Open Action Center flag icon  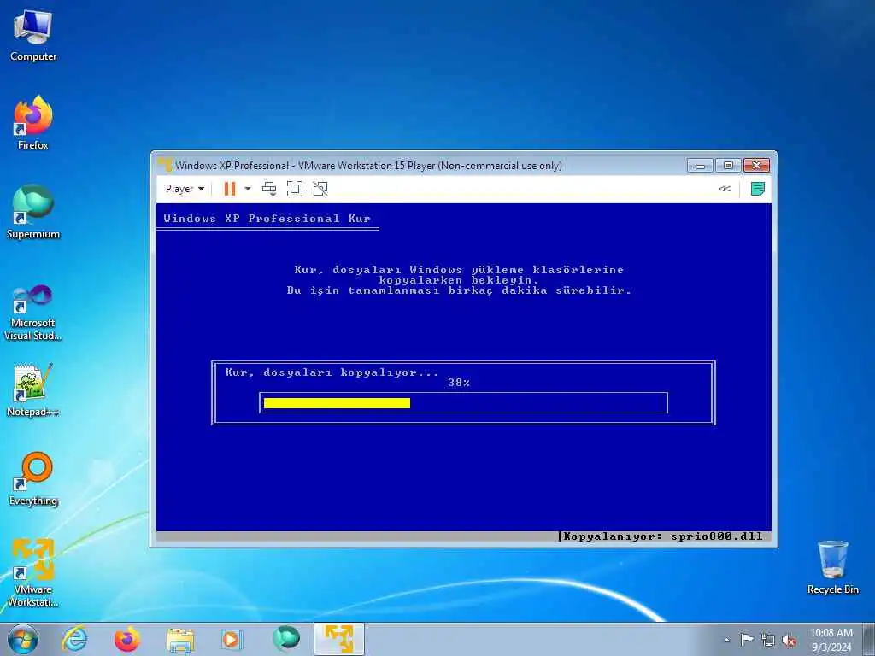[747, 640]
